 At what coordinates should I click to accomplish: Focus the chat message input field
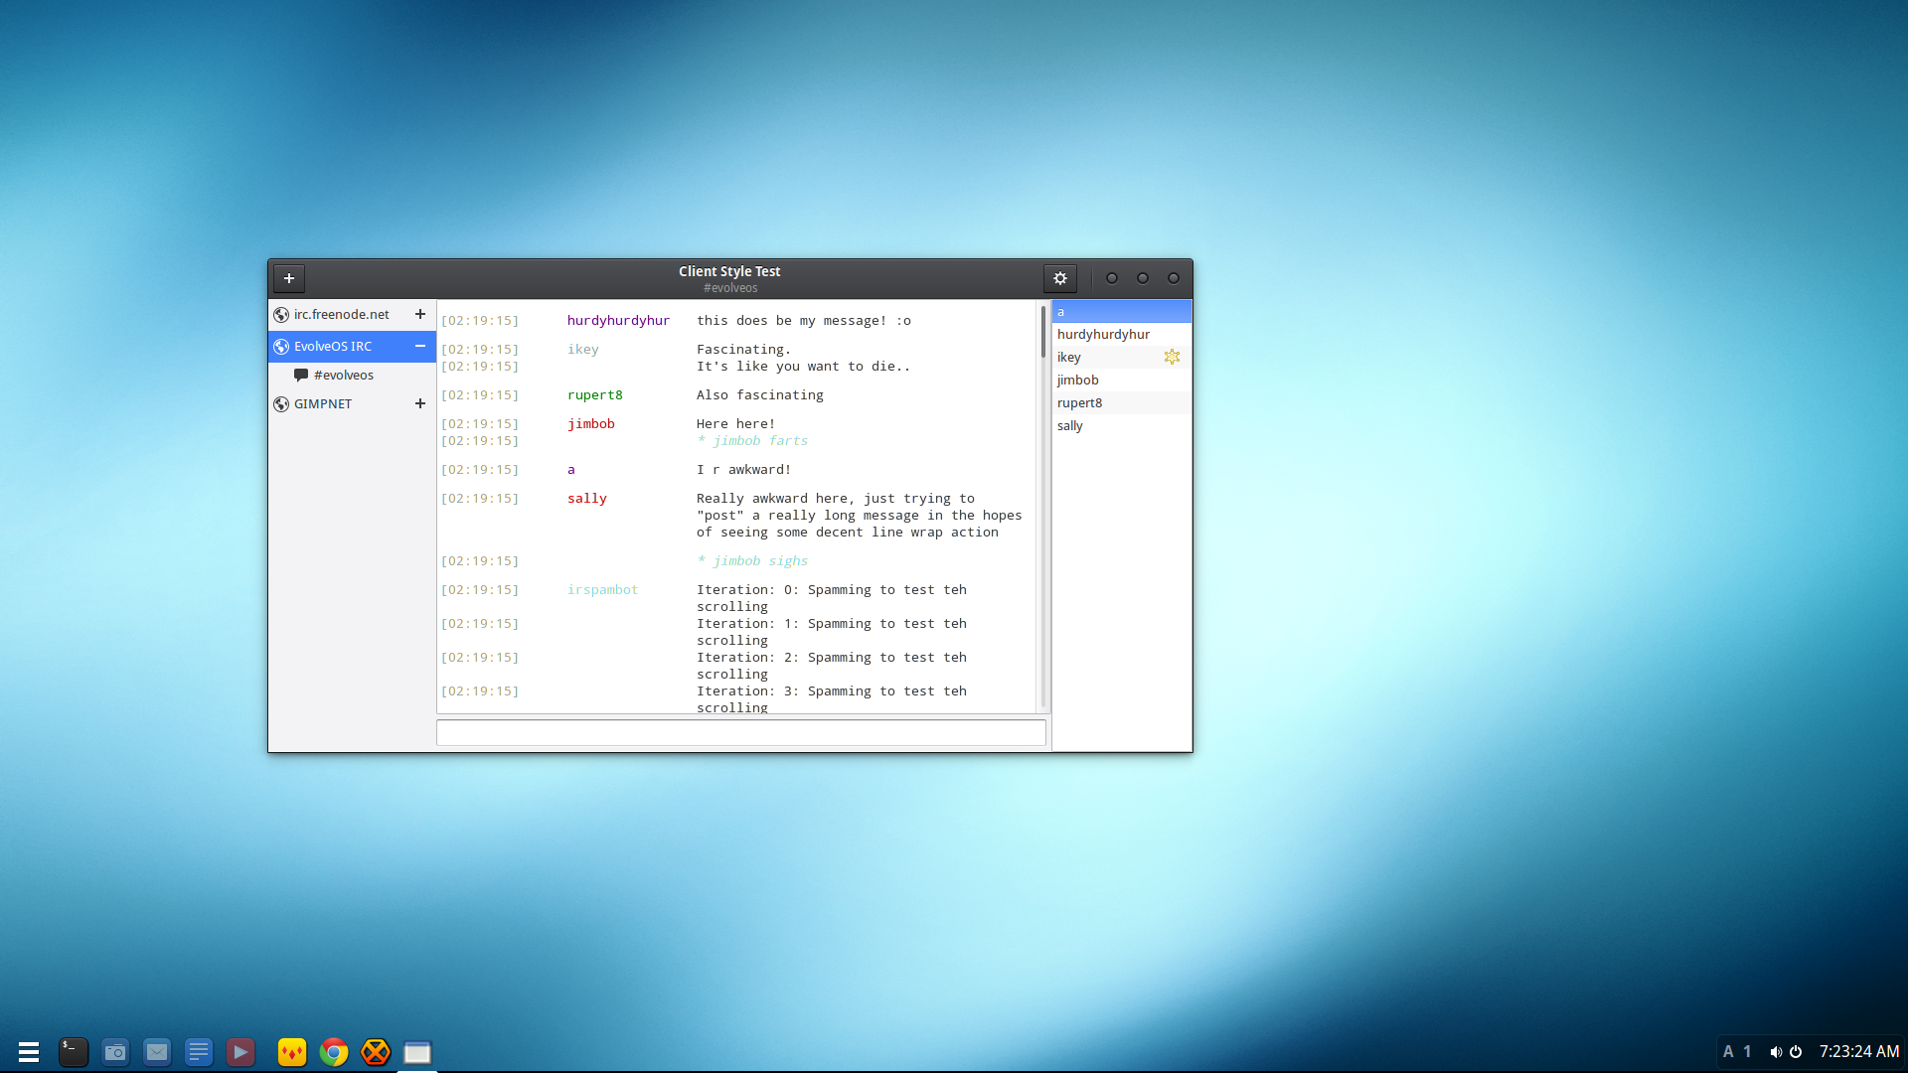[x=741, y=733]
